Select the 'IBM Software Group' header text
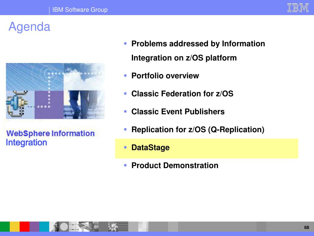Viewport: 314px width, 236px height. pyautogui.click(x=80, y=10)
